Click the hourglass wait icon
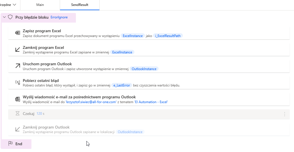The height and width of the screenshot is (152, 294). coord(18,113)
